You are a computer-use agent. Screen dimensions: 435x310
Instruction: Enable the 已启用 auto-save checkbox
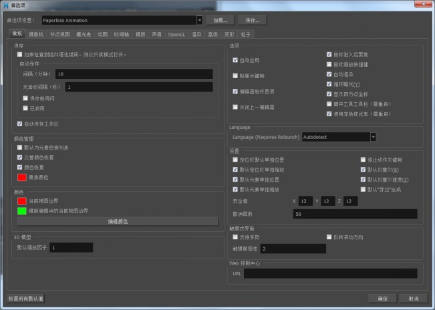click(25, 108)
